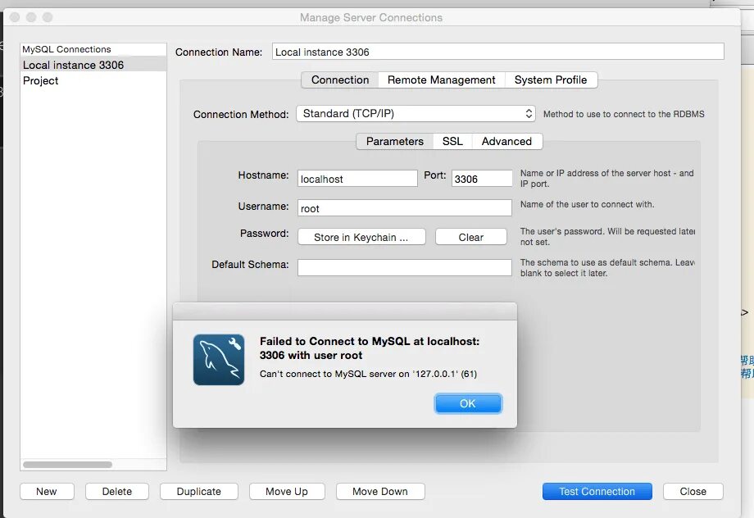Switch to the SSL tab
This screenshot has height=518, width=754.
coord(452,142)
